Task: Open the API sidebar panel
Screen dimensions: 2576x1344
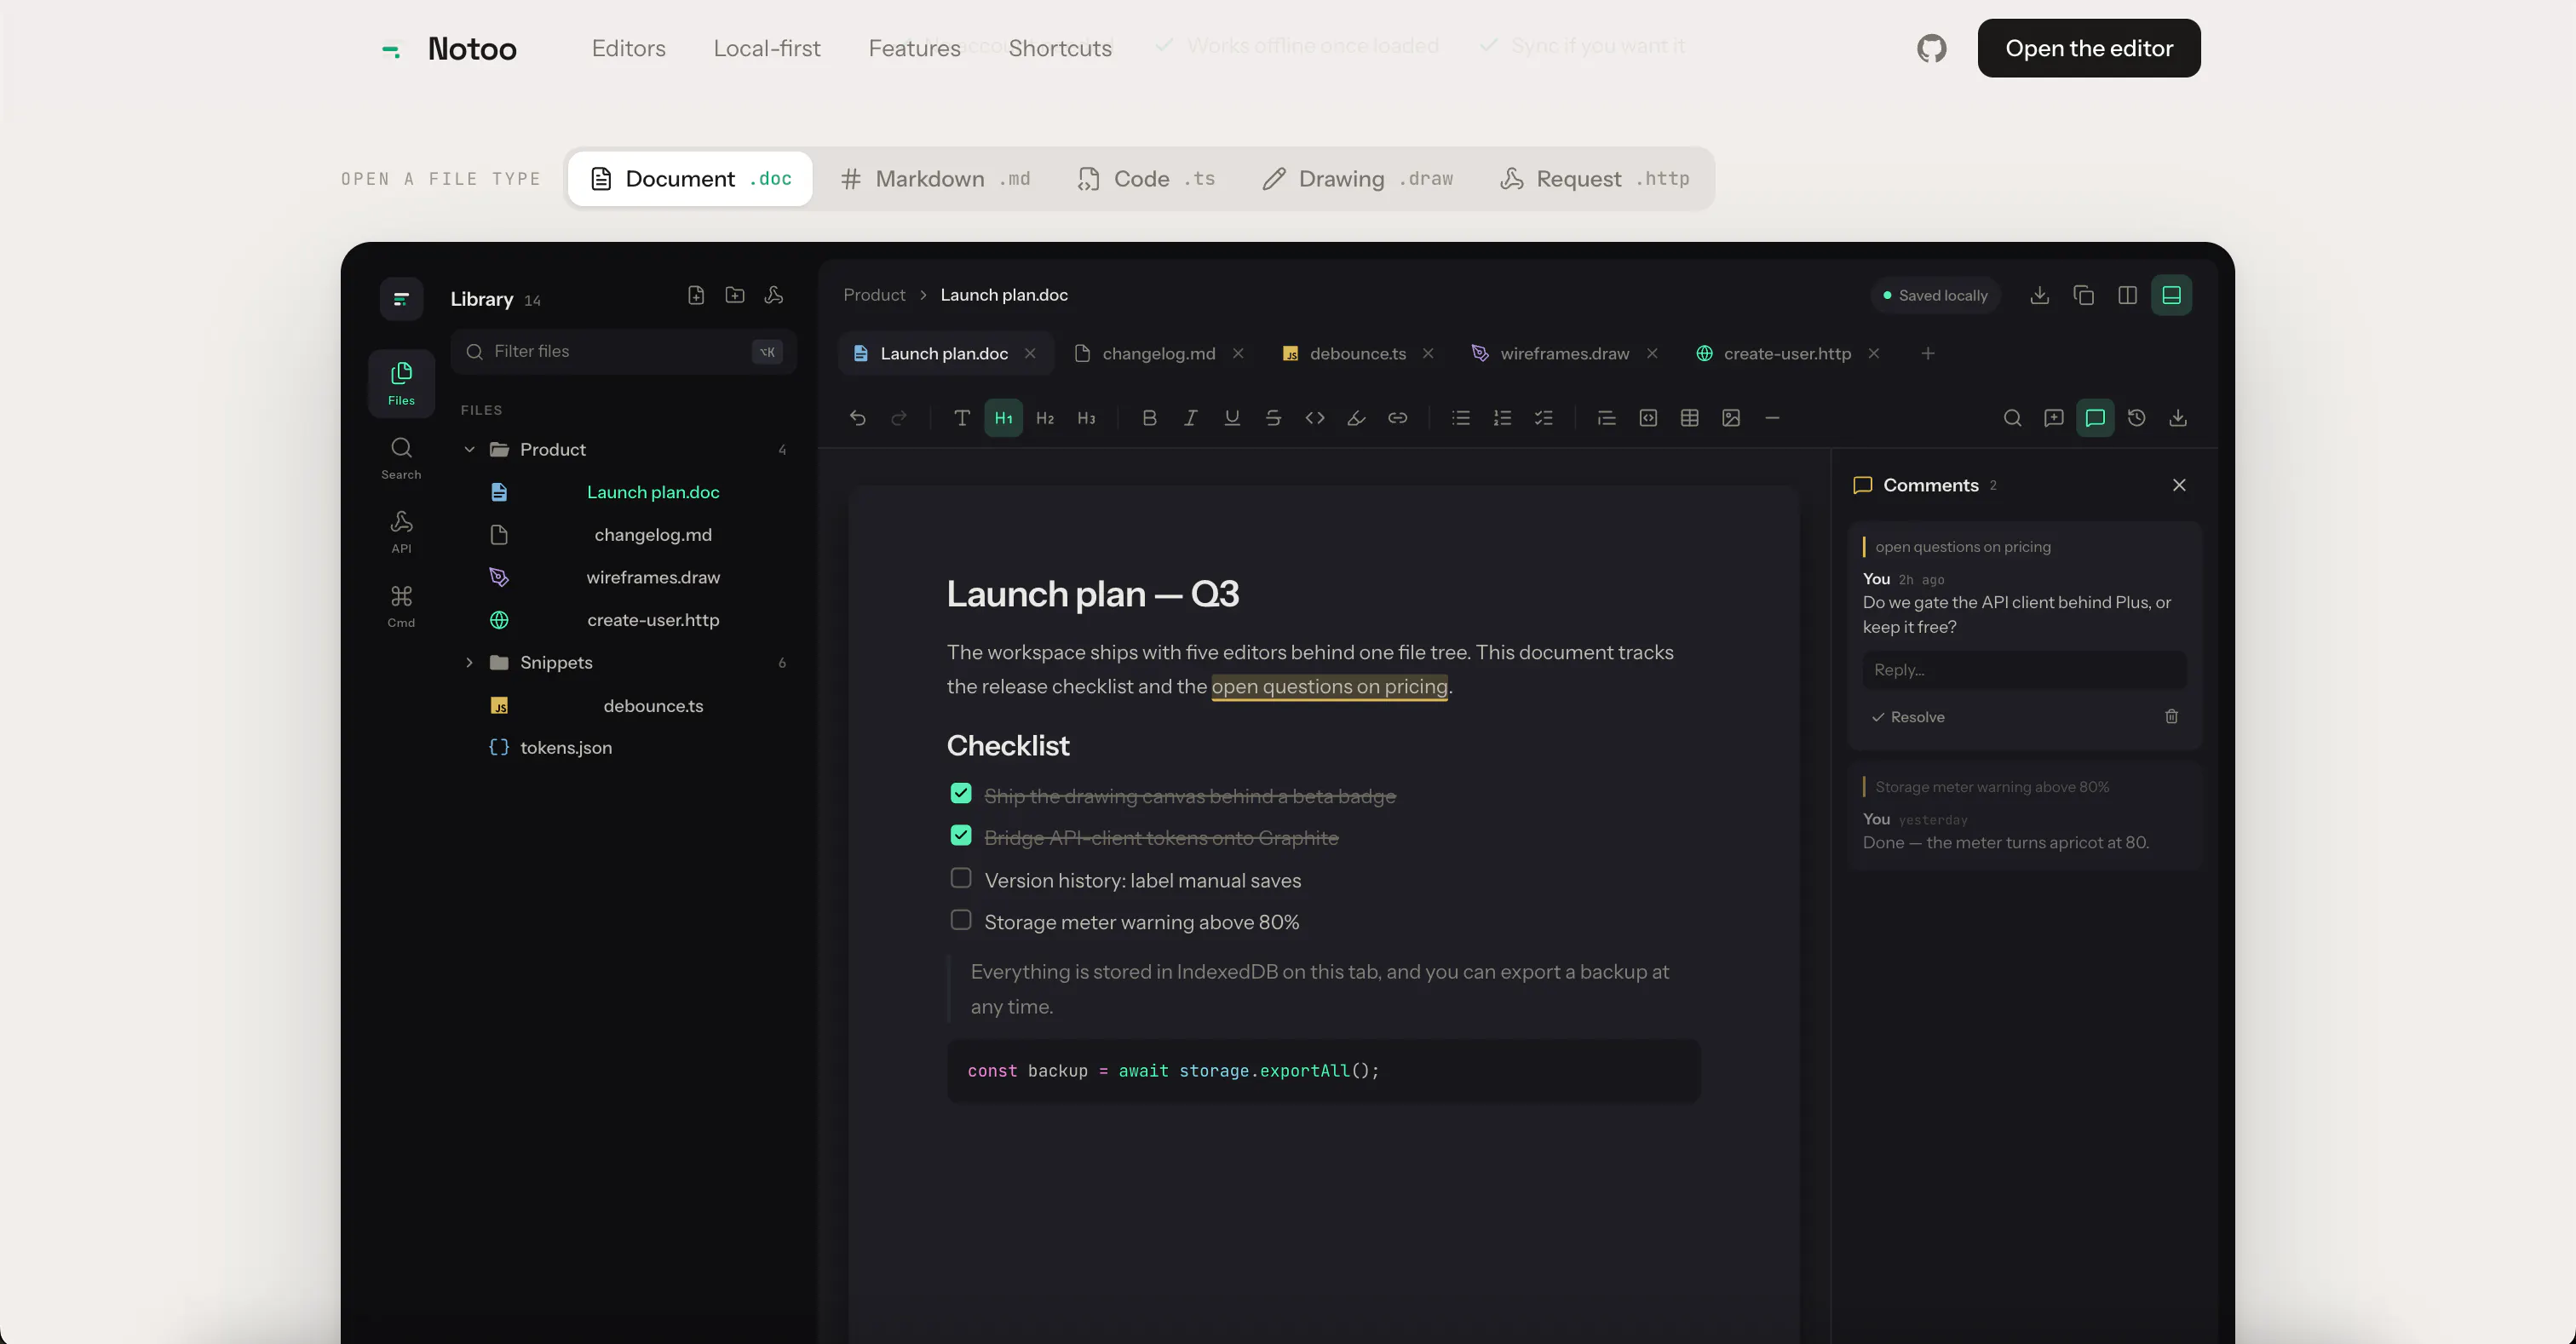Action: pos(401,532)
